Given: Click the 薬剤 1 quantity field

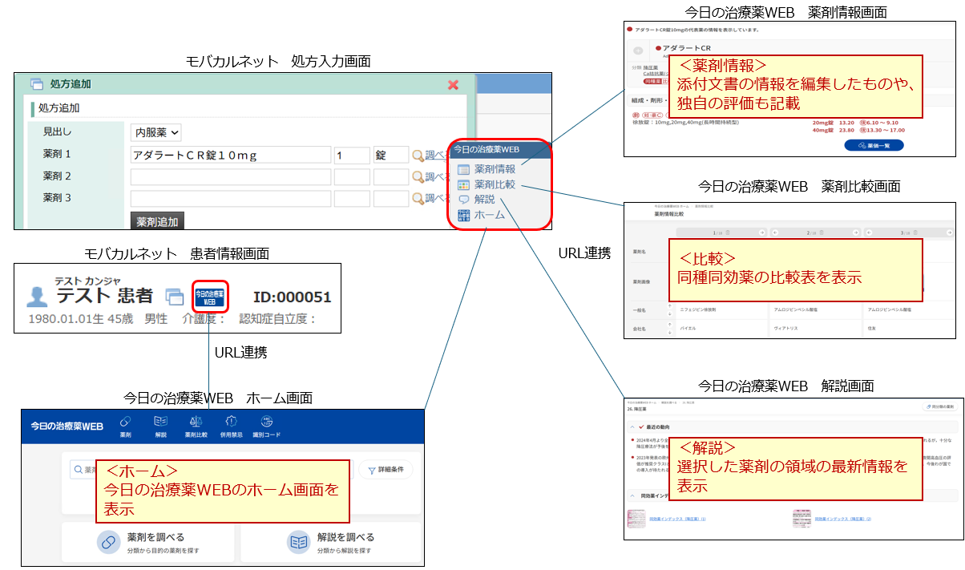Looking at the screenshot, I should click(352, 156).
